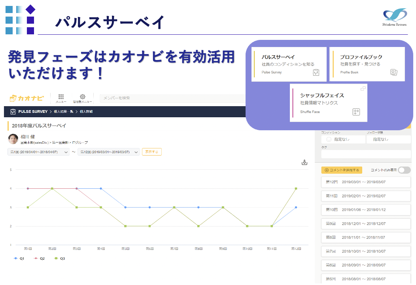Open the admin menu gear icon
416x285 pixels.
[83, 97]
